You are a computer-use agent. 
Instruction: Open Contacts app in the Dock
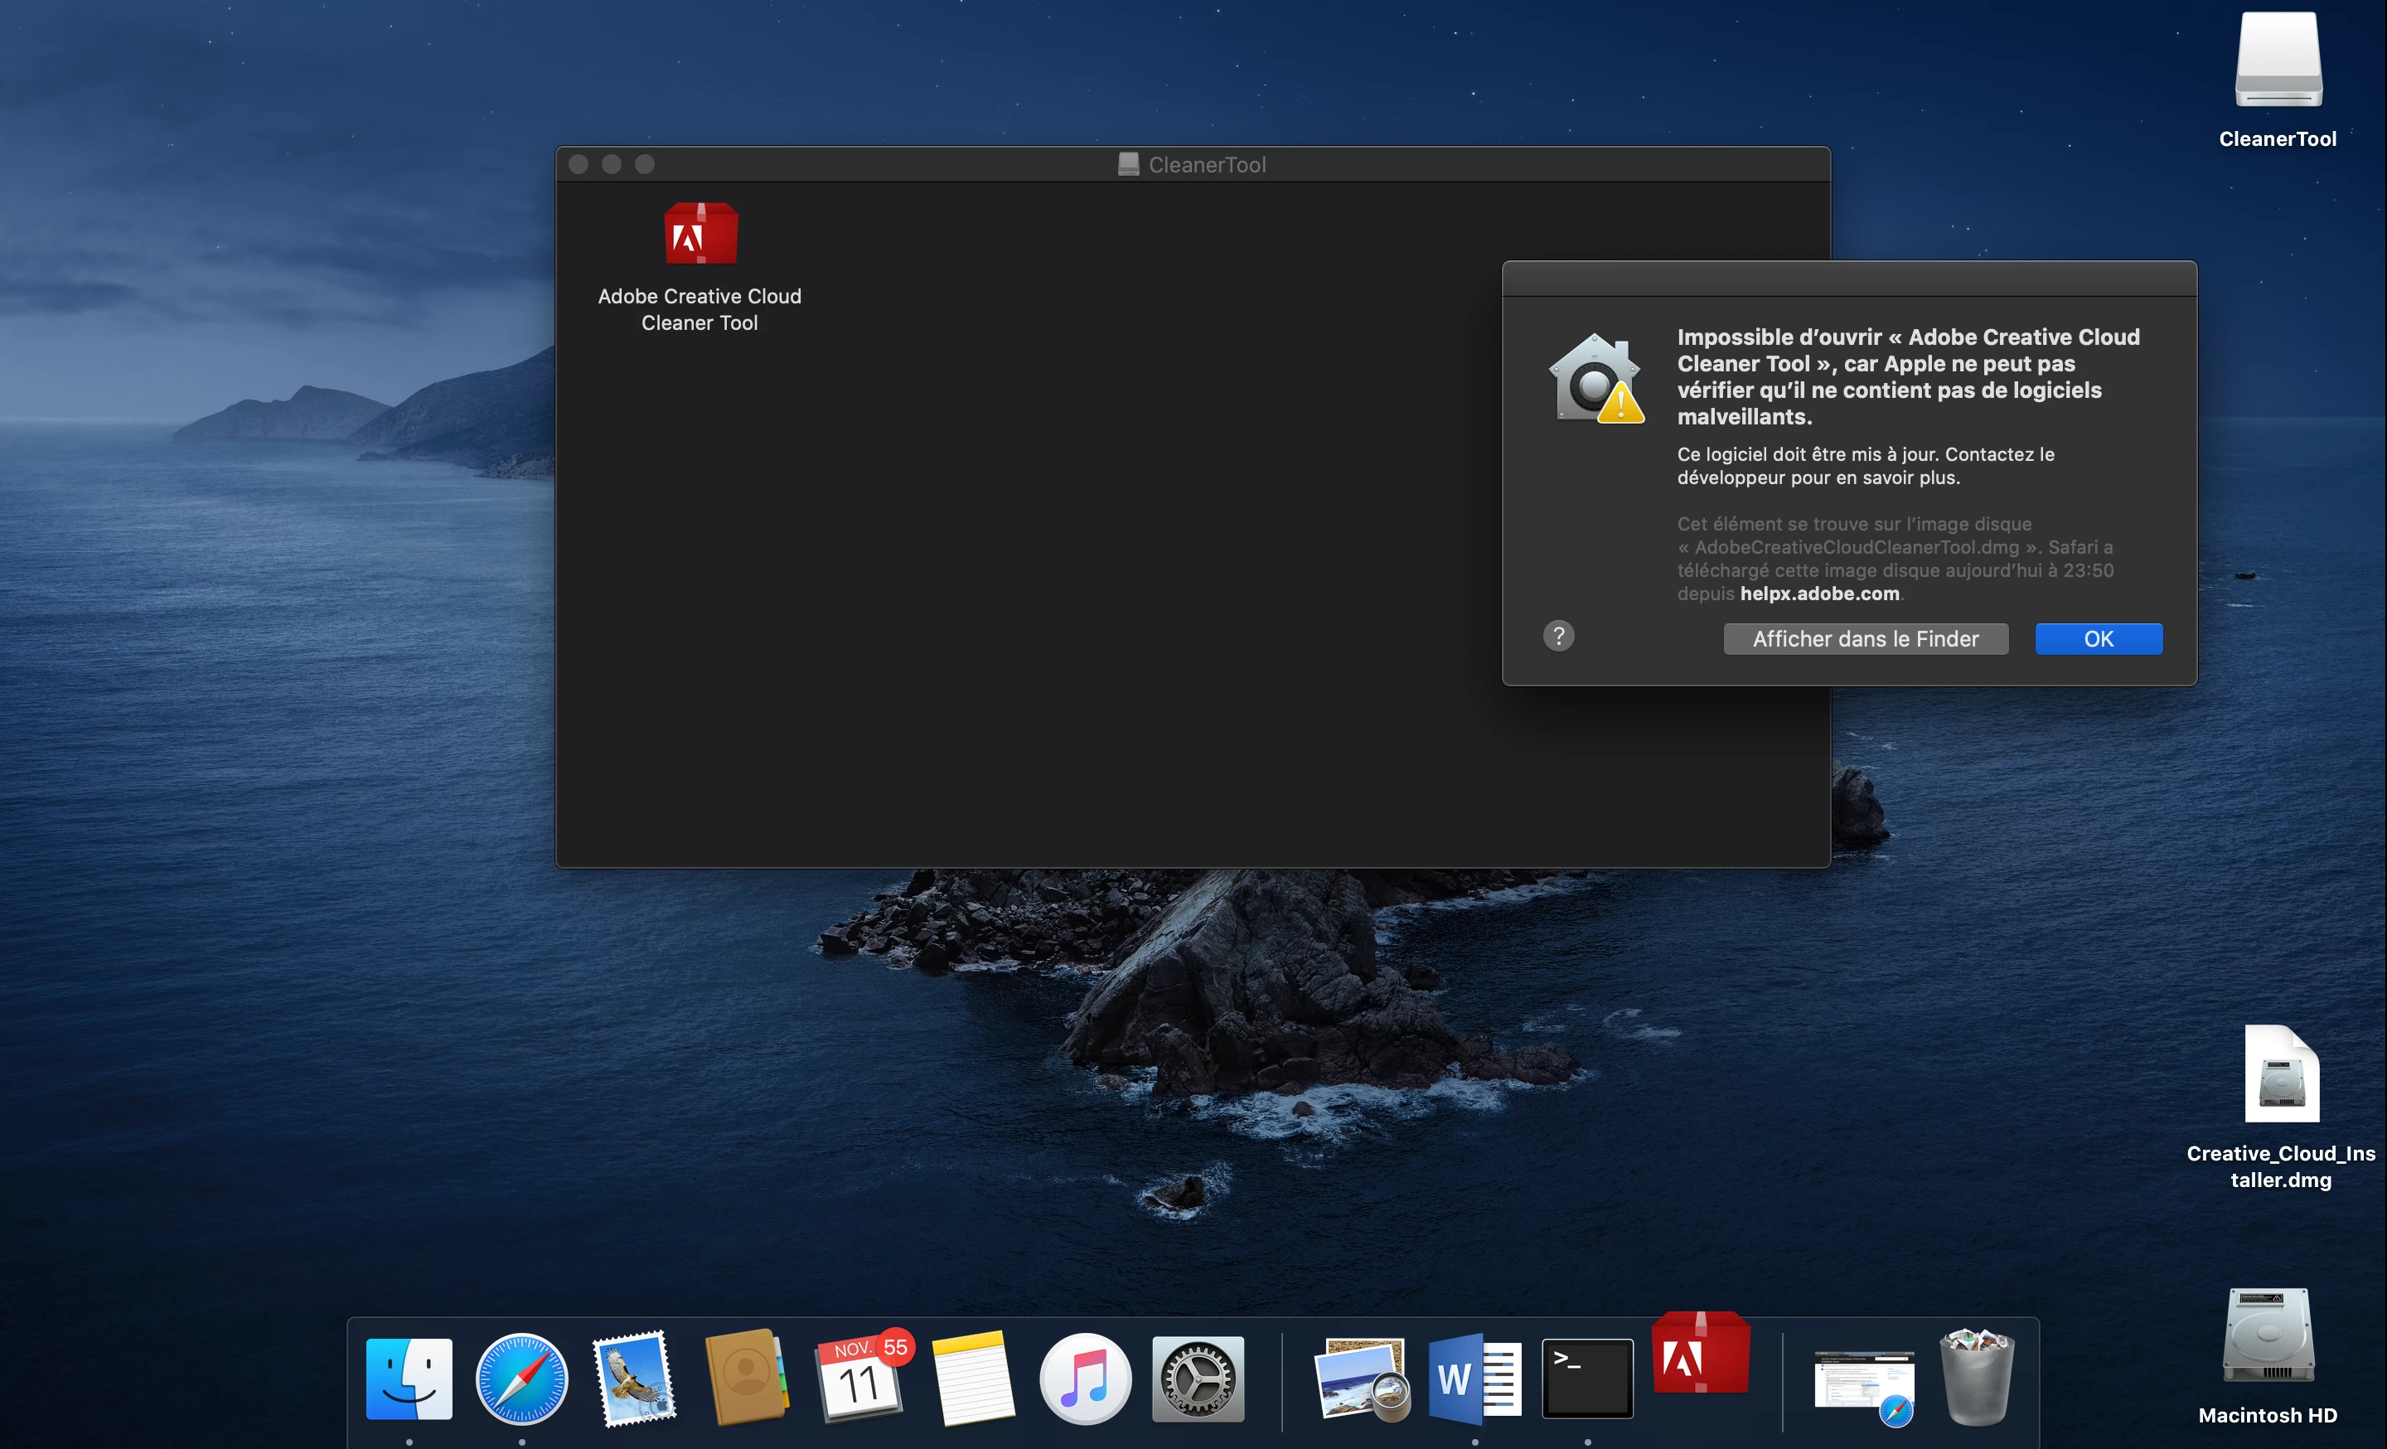coord(746,1379)
